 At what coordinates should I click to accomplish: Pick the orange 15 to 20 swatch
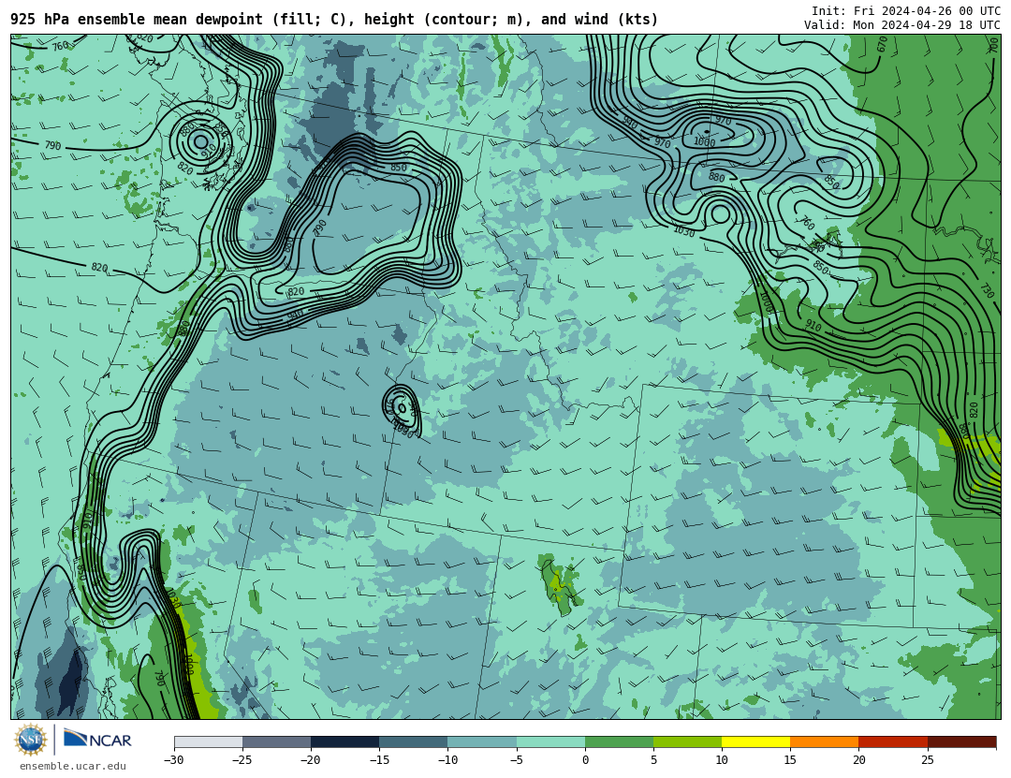825,742
